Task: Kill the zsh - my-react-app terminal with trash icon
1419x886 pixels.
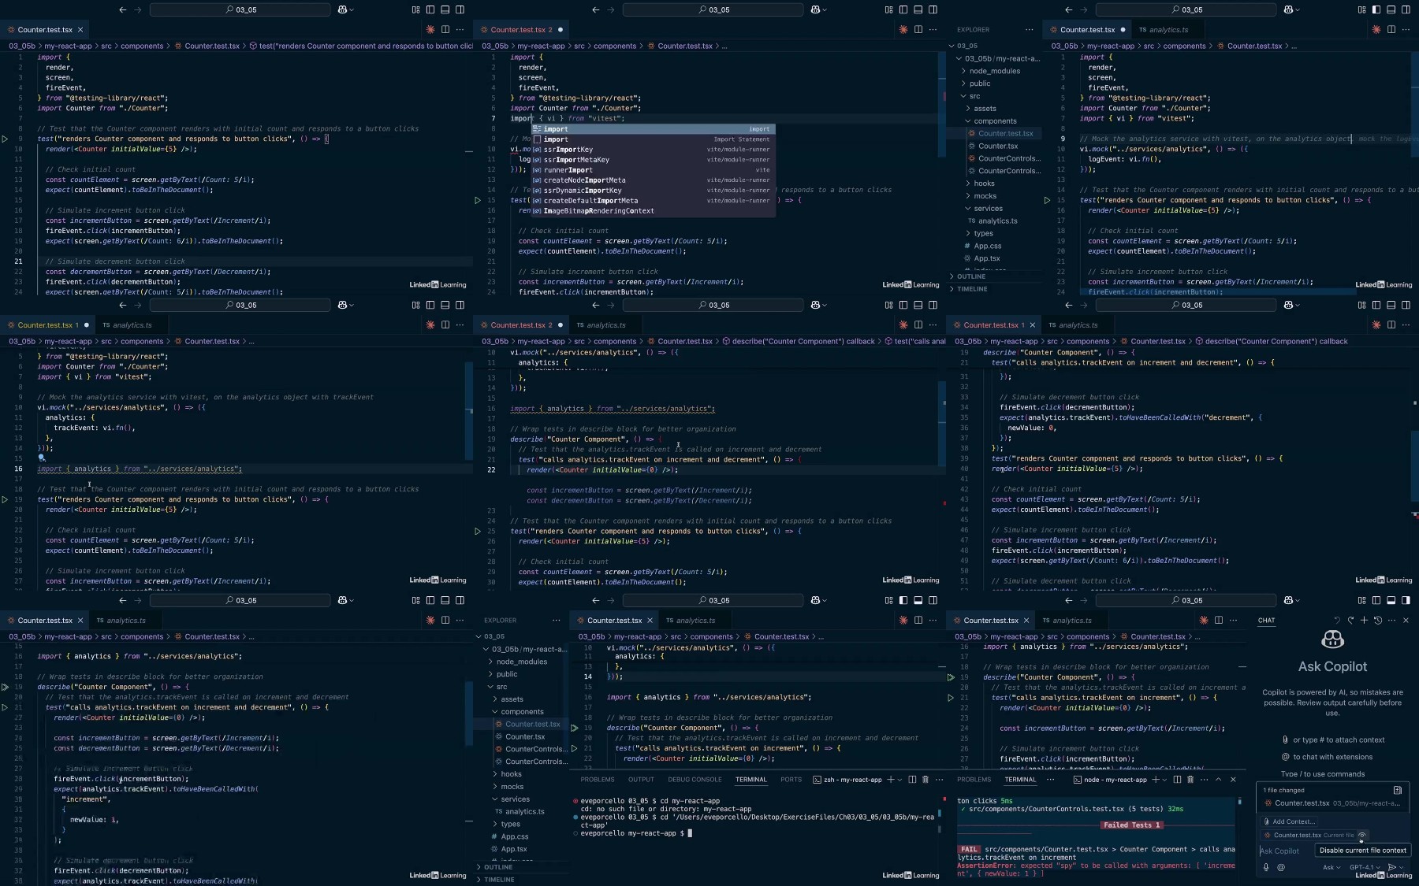Action: pos(926,780)
